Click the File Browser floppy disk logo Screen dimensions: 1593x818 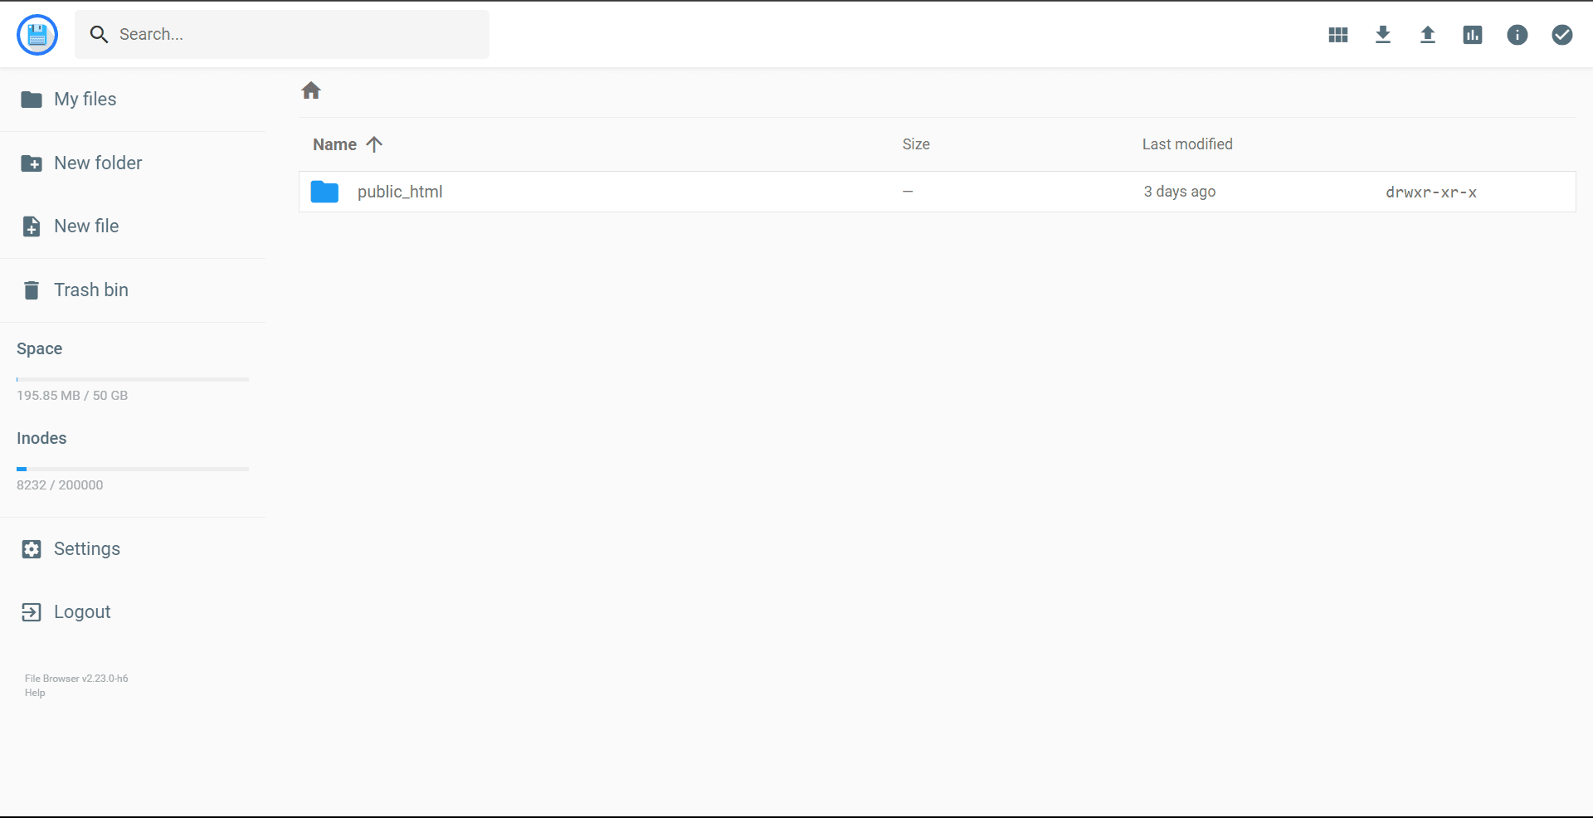point(37,34)
